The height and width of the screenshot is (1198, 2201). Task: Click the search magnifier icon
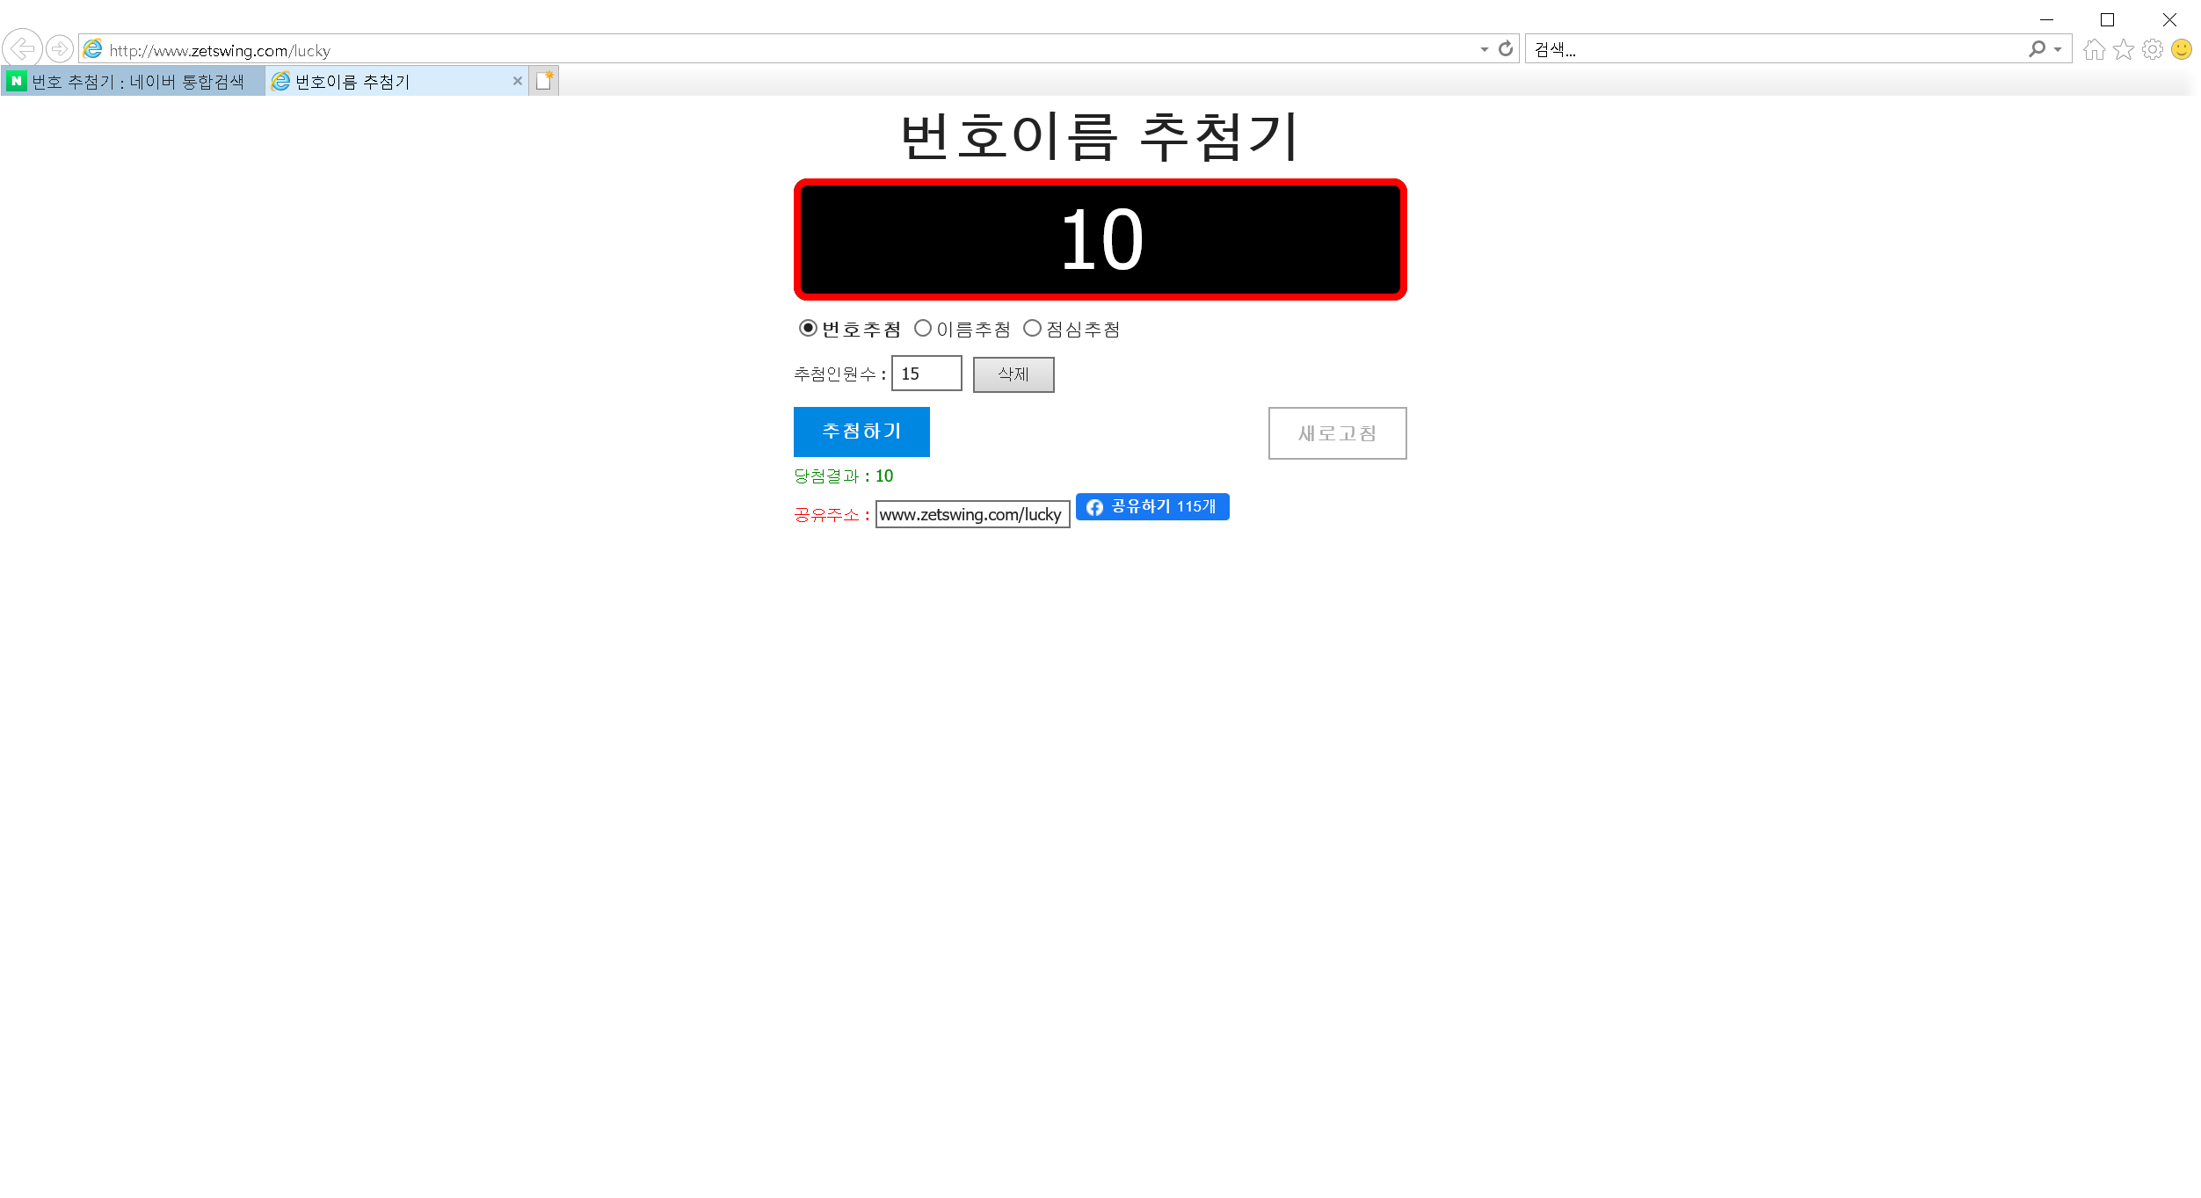tap(2036, 49)
